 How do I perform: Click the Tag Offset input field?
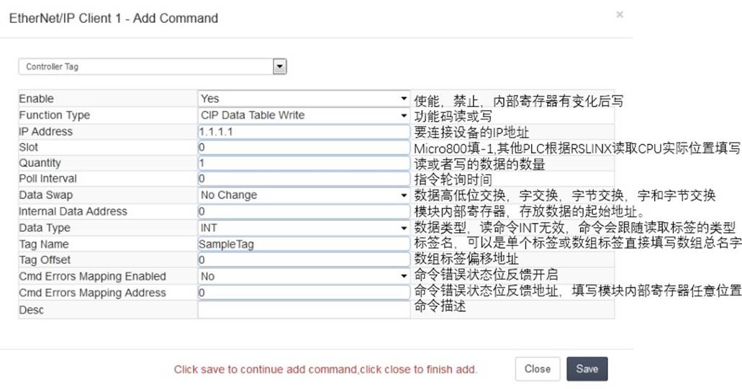click(x=304, y=260)
